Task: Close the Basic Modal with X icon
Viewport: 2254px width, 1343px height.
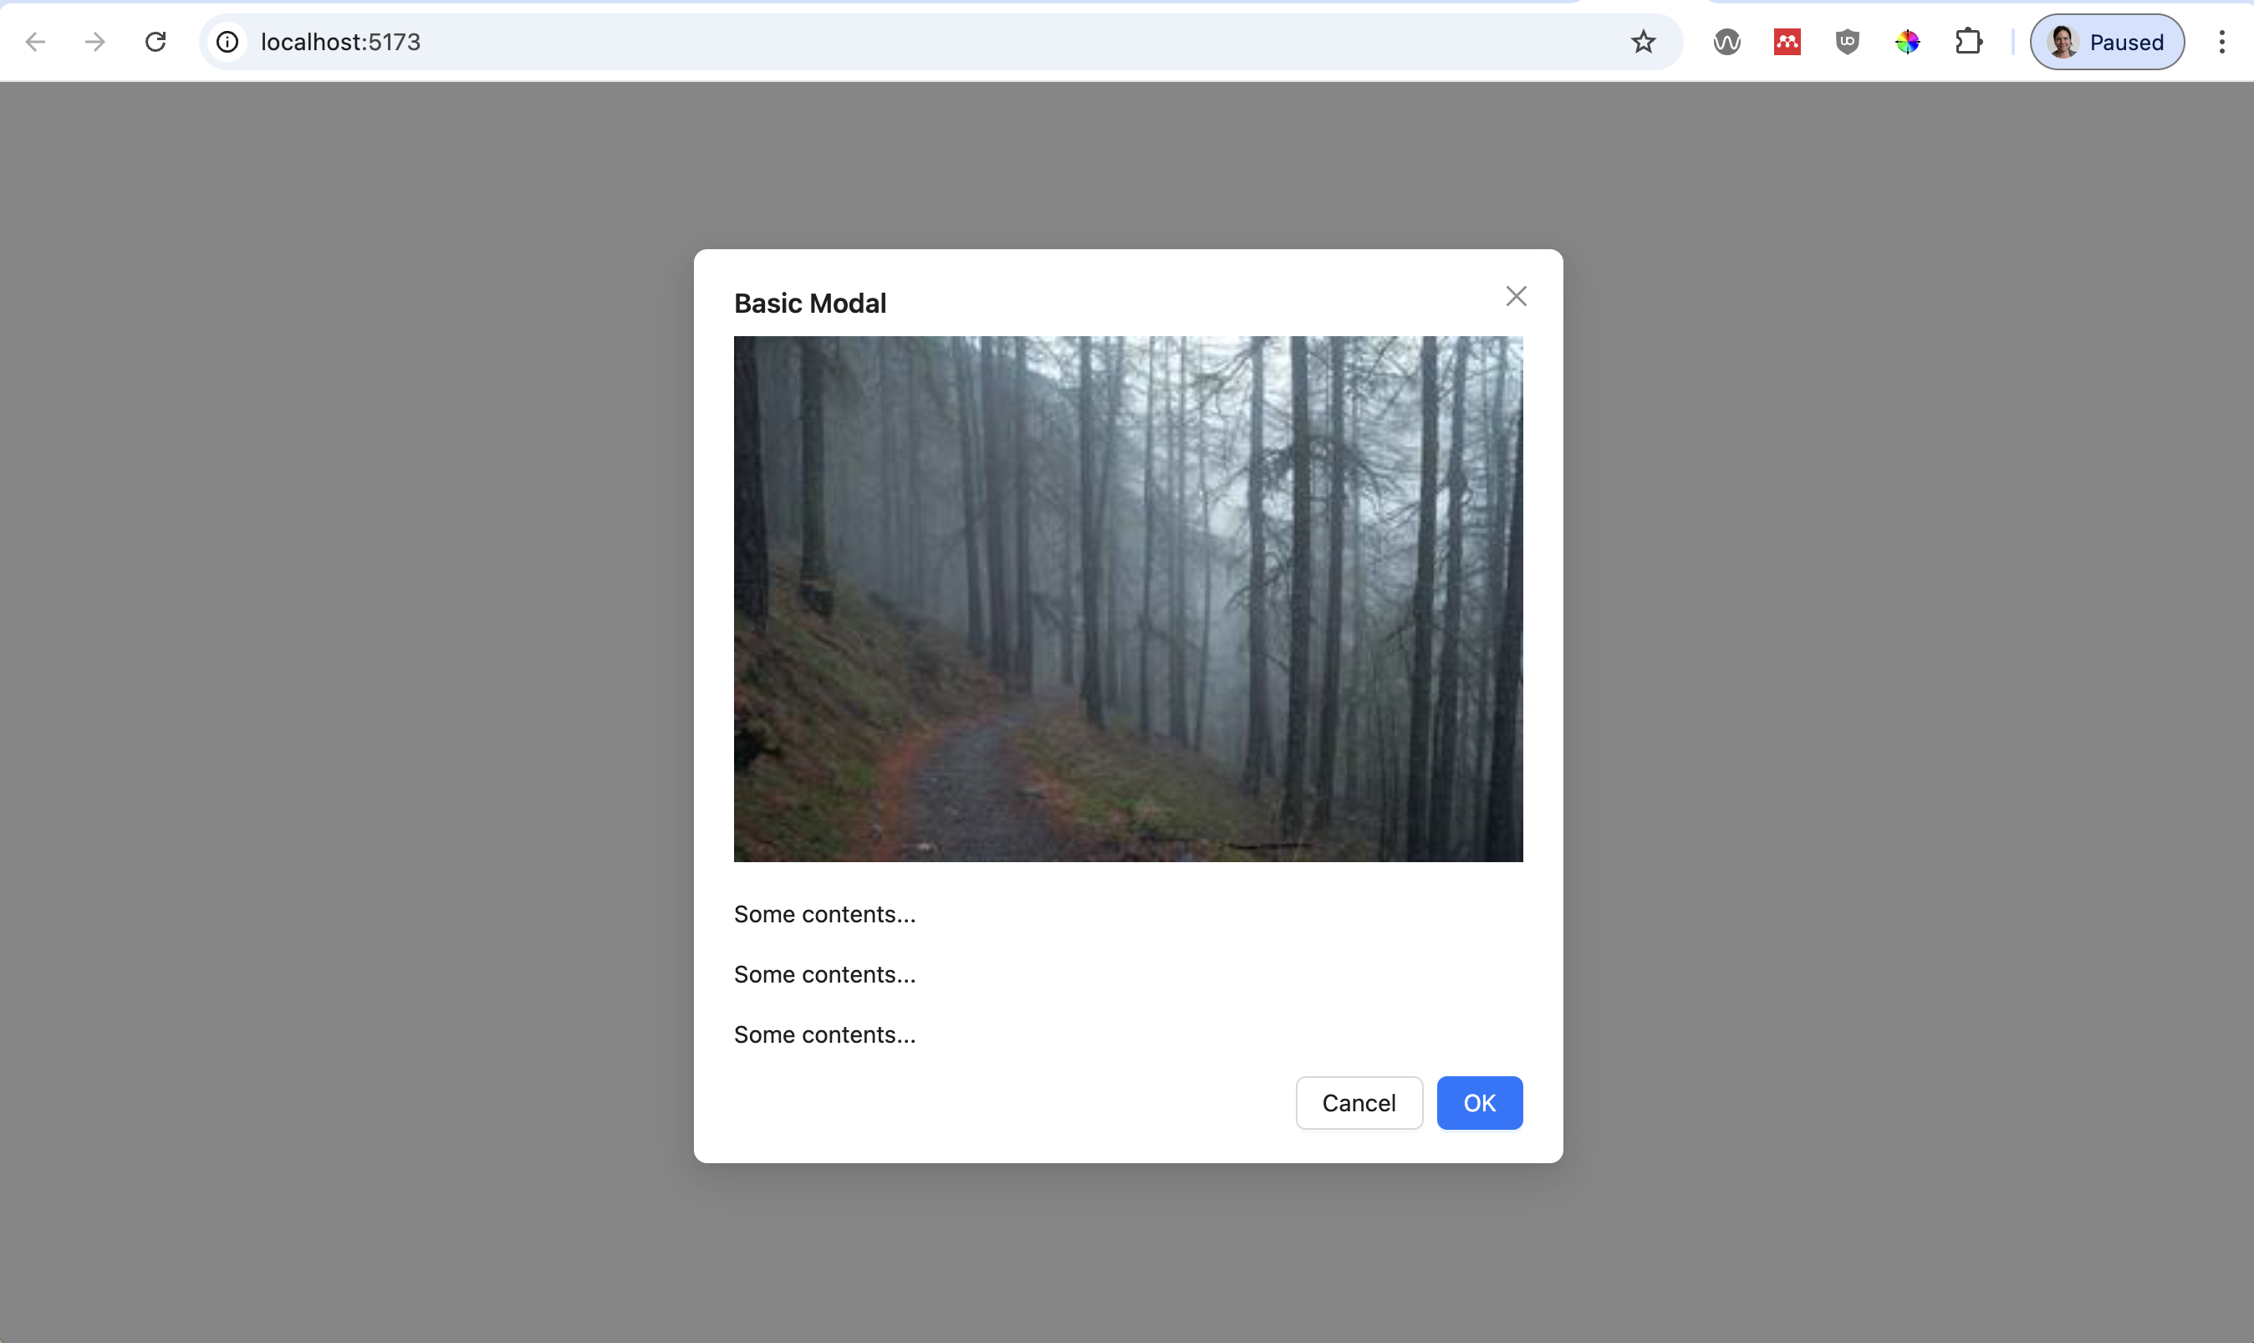Action: (x=1516, y=296)
